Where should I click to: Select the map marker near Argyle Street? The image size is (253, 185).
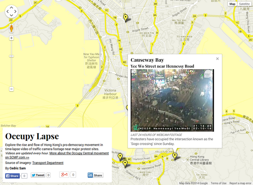[x=125, y=18]
